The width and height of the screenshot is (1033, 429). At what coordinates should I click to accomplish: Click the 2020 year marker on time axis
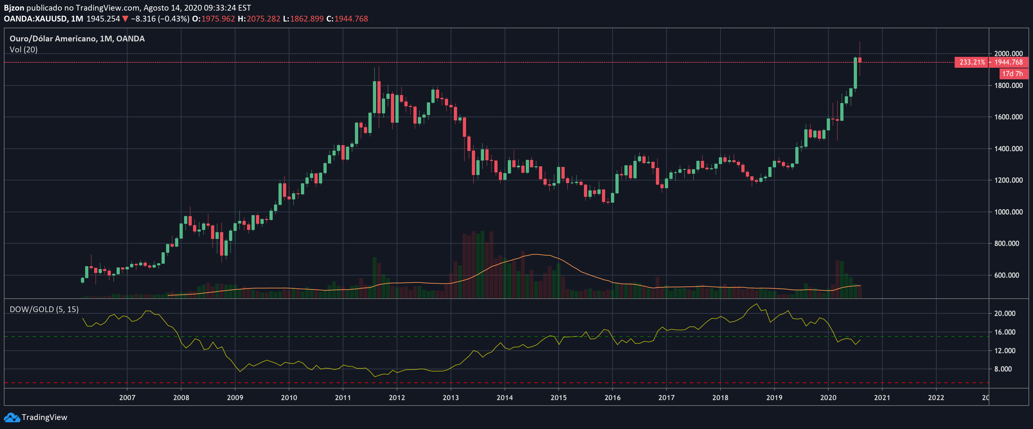click(x=828, y=397)
